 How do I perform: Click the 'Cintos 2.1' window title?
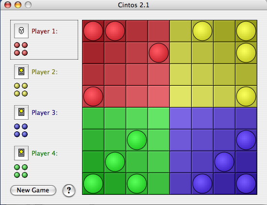click(133, 5)
